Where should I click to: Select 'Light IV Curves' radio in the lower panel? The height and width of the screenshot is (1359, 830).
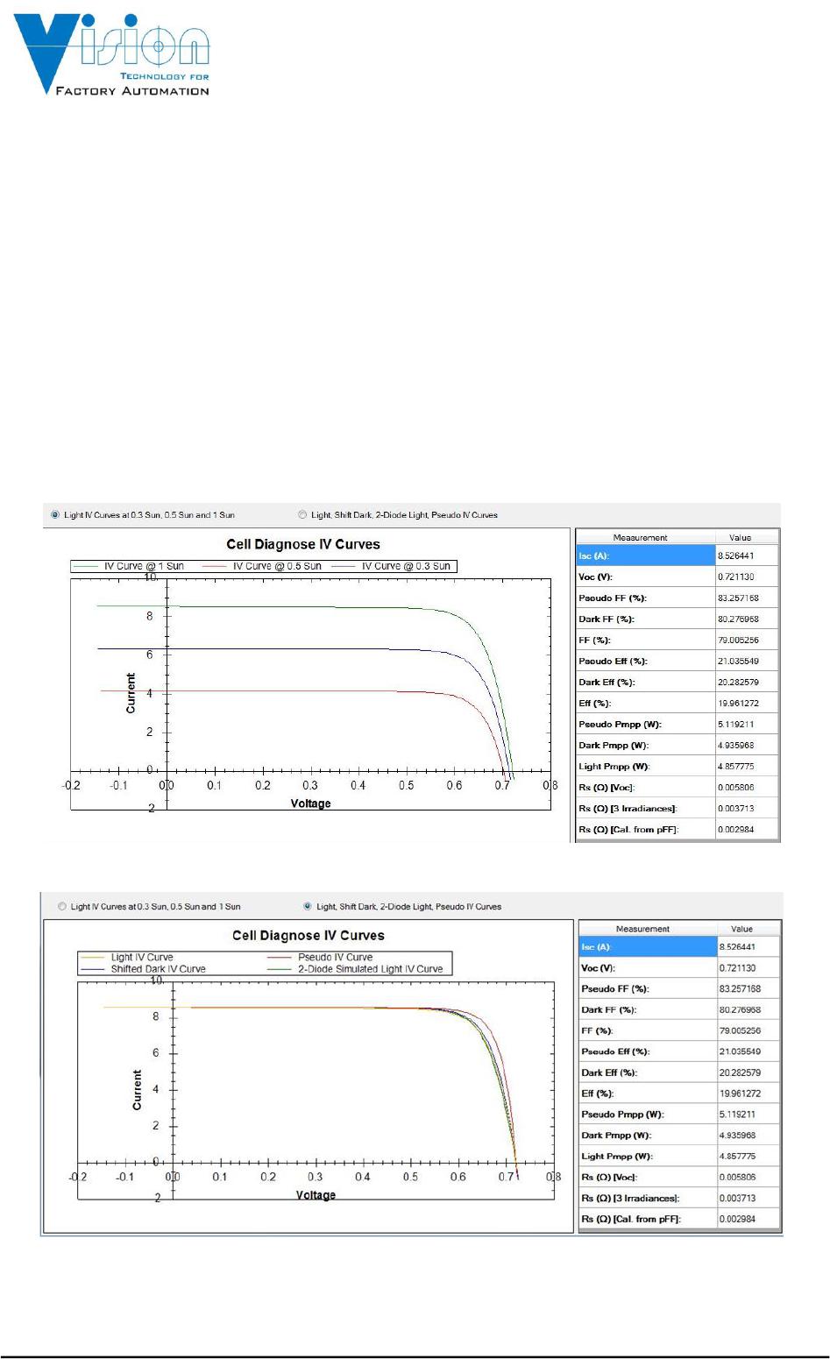coord(62,906)
